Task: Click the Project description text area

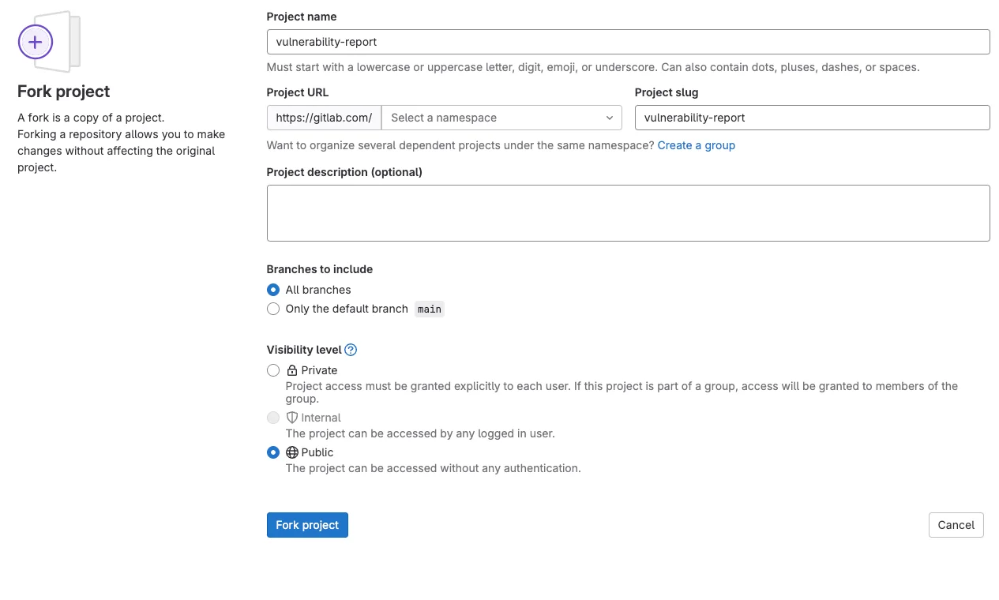Action: (628, 213)
